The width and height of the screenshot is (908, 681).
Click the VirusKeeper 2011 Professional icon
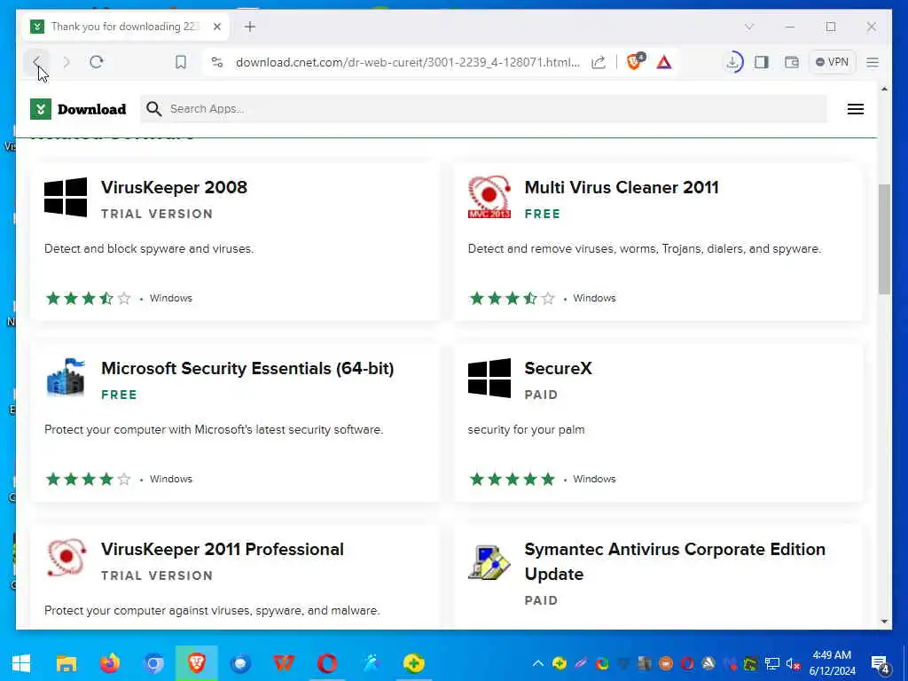[x=66, y=559]
